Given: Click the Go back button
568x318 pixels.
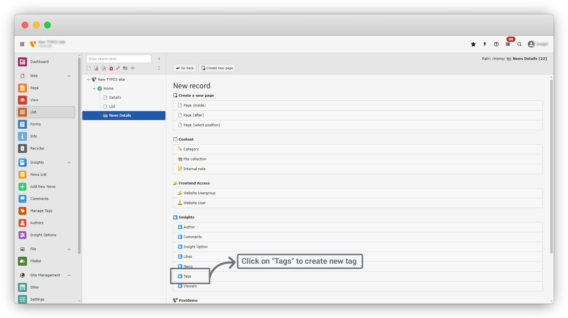Looking at the screenshot, I should 185,68.
